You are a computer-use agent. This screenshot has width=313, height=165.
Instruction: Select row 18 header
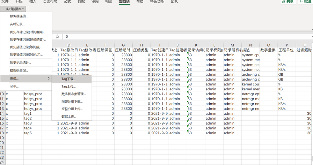(2, 133)
